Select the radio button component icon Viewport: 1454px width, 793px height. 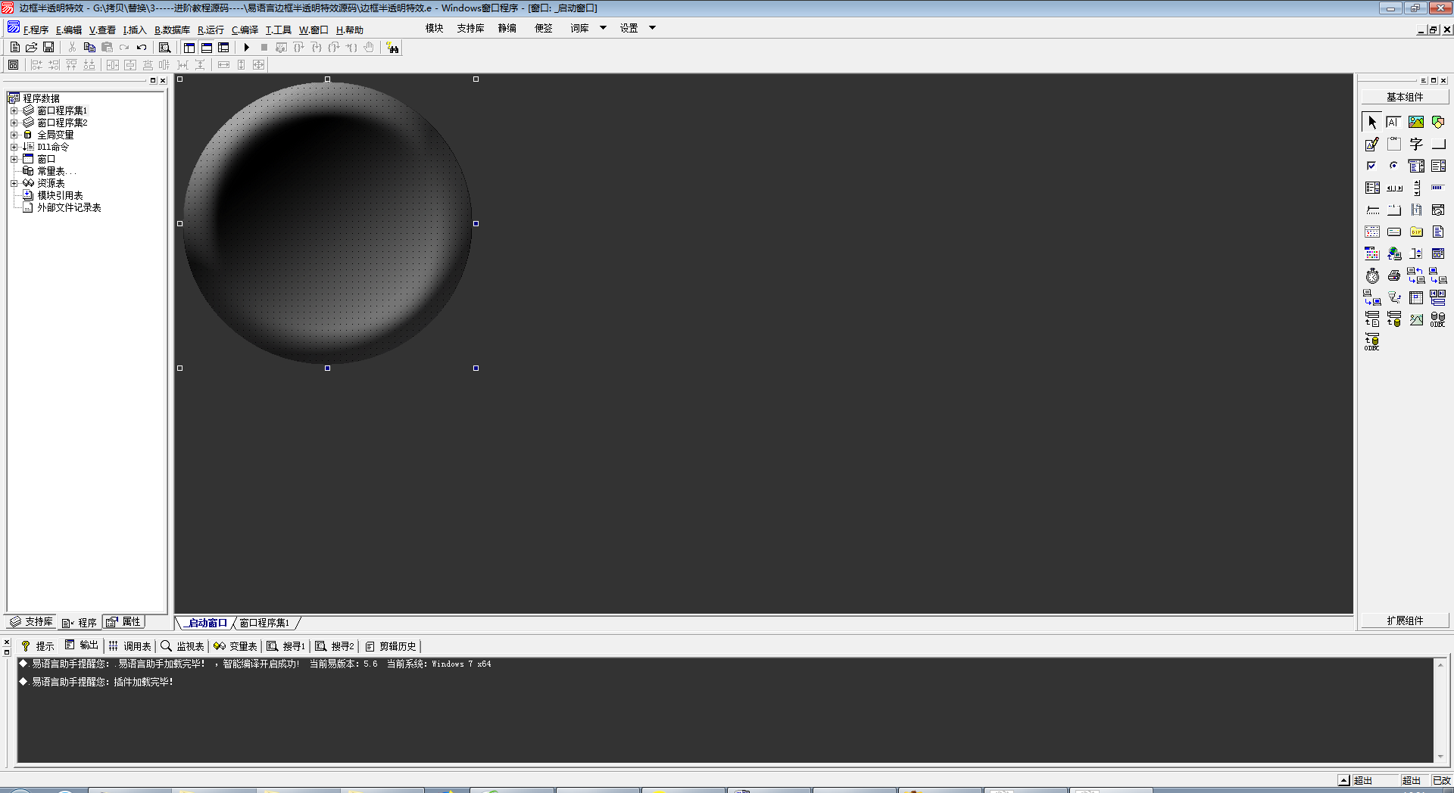tap(1393, 166)
